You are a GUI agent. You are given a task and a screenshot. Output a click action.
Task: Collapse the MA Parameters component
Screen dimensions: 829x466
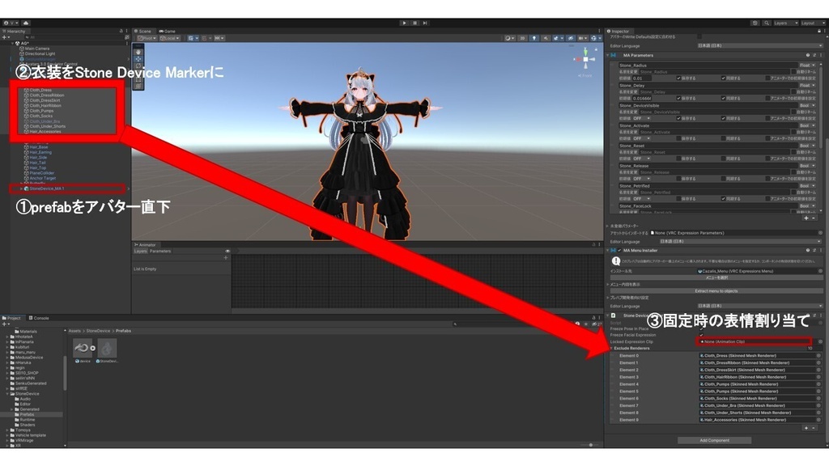tap(607, 55)
